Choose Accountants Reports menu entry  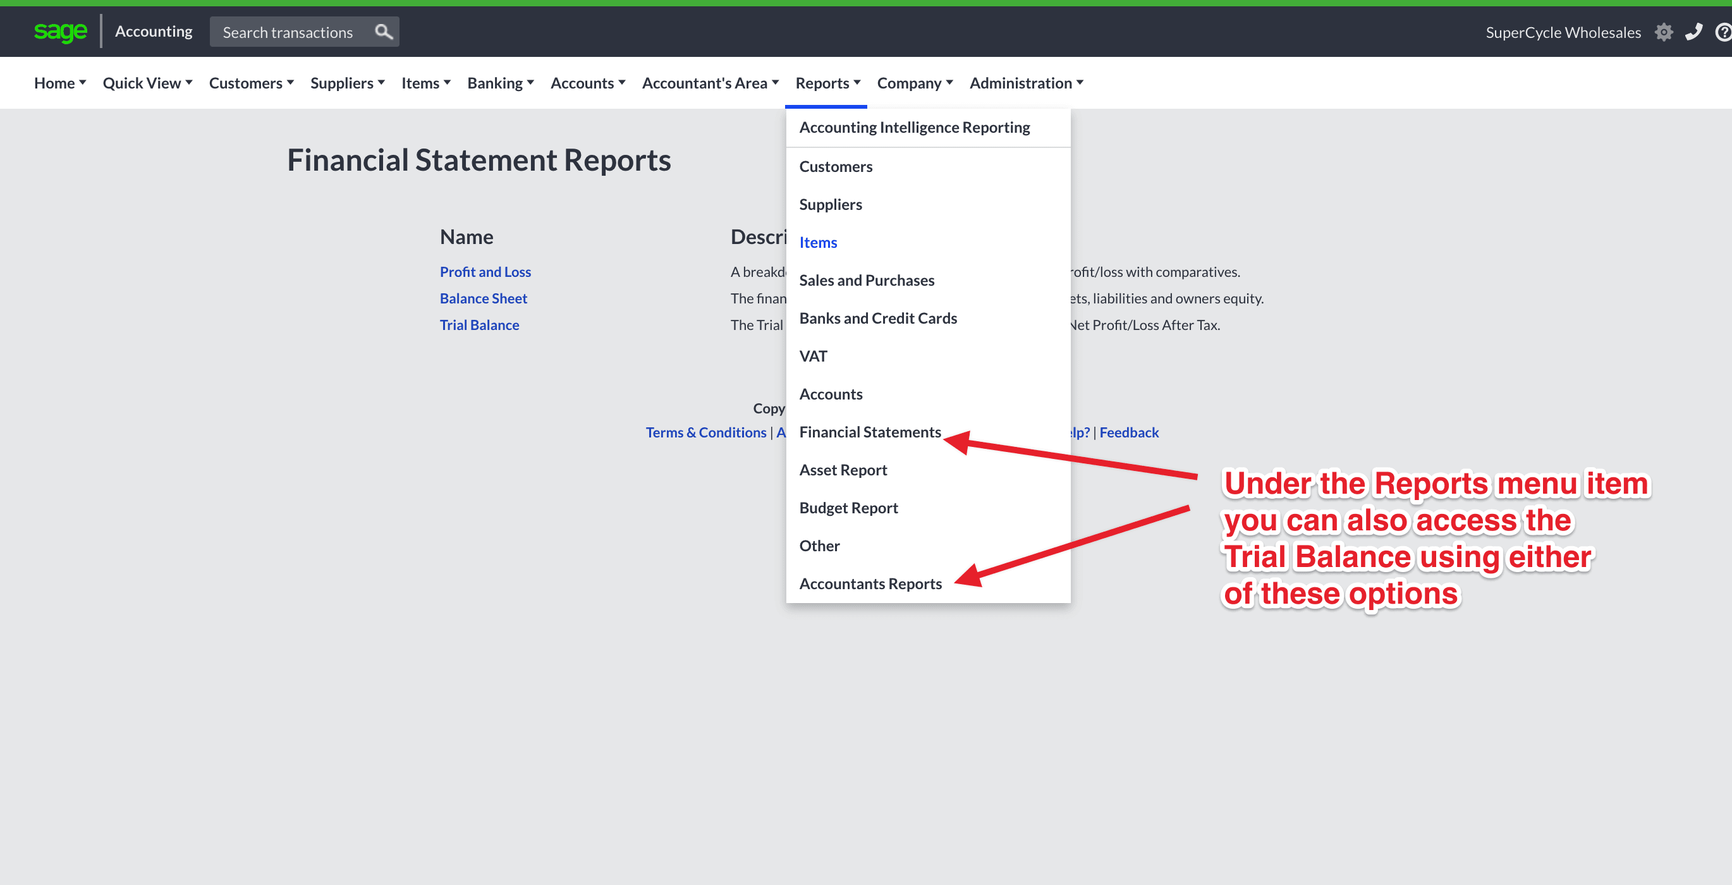tap(870, 583)
